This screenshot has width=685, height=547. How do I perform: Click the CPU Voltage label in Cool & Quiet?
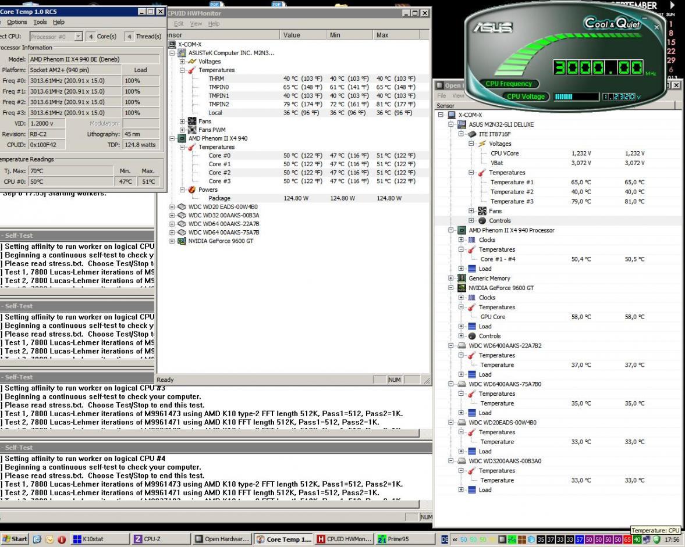(x=526, y=96)
